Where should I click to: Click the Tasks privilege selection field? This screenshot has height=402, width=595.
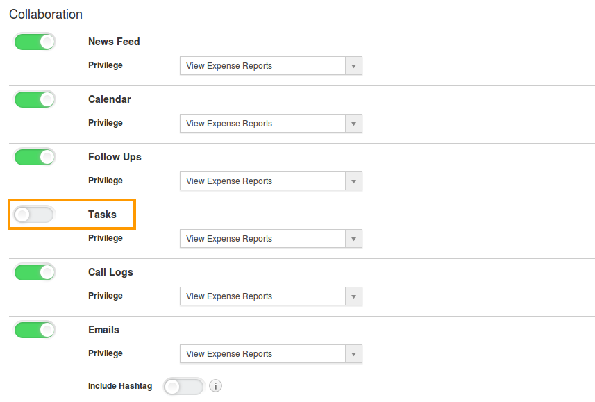[x=271, y=239]
